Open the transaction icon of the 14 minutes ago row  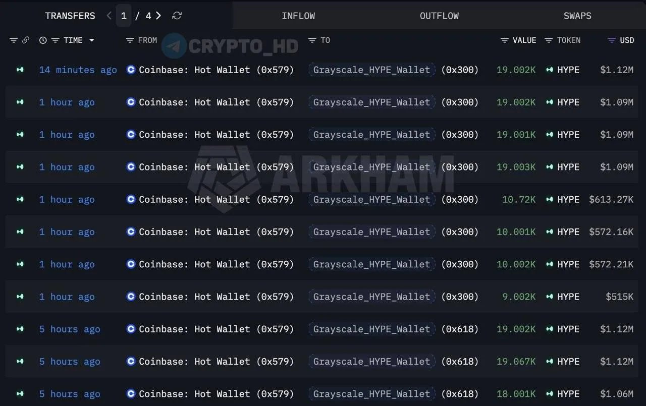point(20,70)
